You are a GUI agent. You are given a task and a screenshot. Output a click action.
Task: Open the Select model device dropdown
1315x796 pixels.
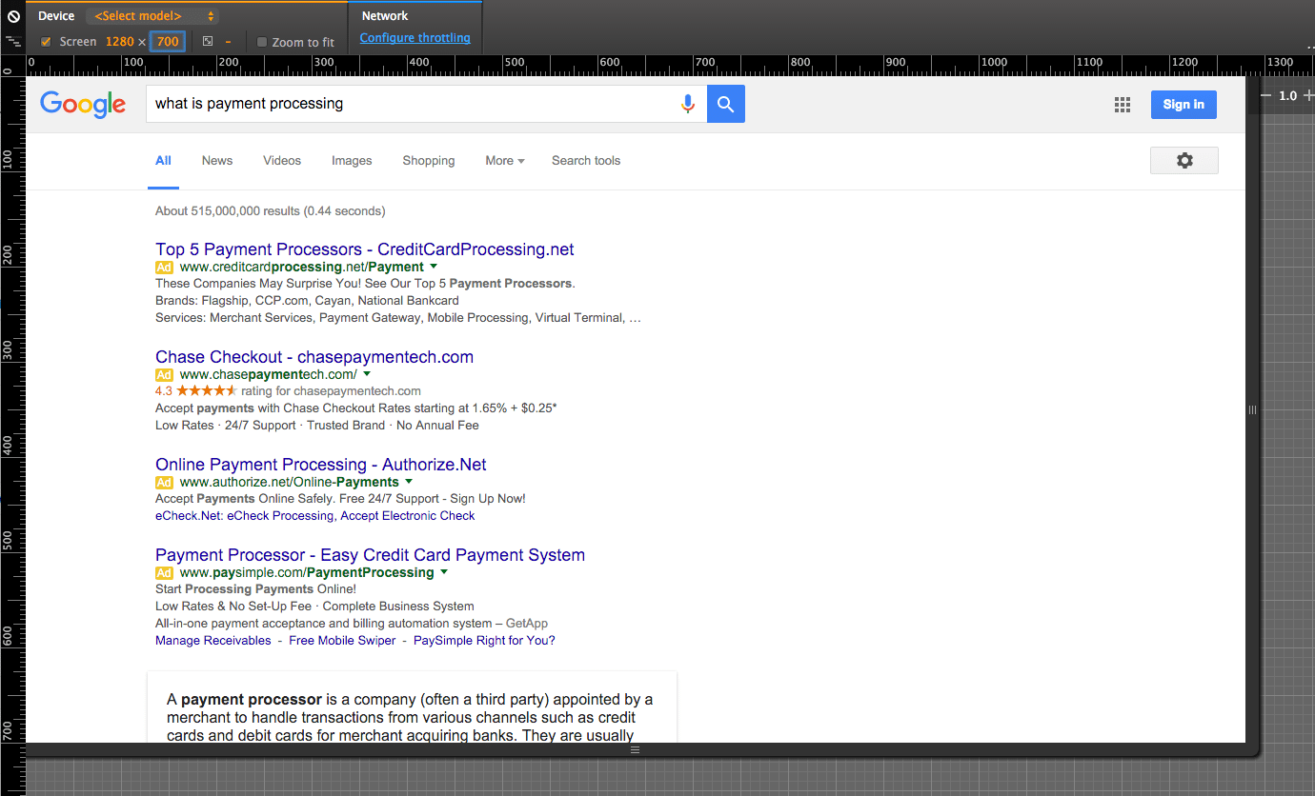pos(152,16)
